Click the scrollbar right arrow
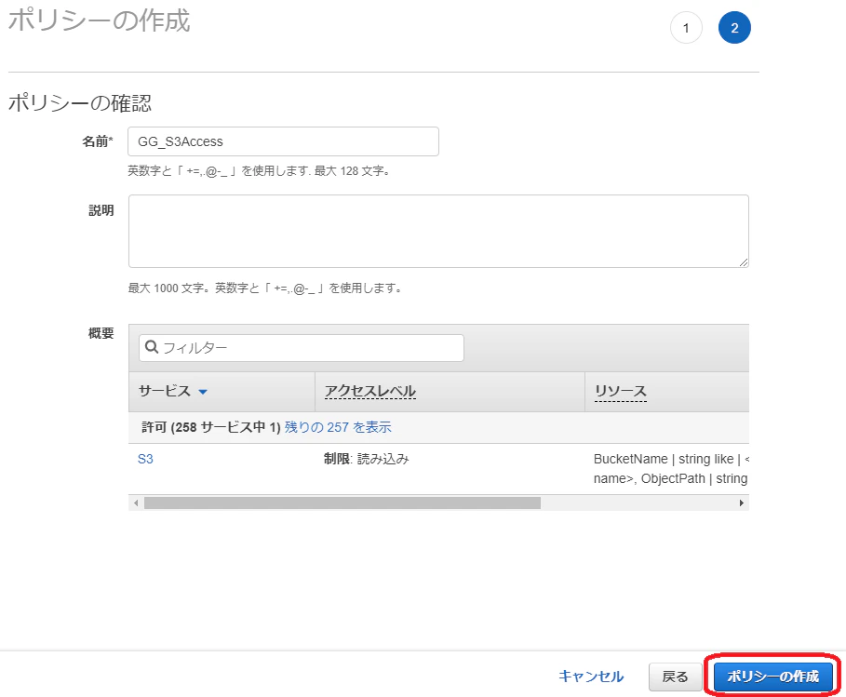The image size is (846, 697). (x=742, y=503)
